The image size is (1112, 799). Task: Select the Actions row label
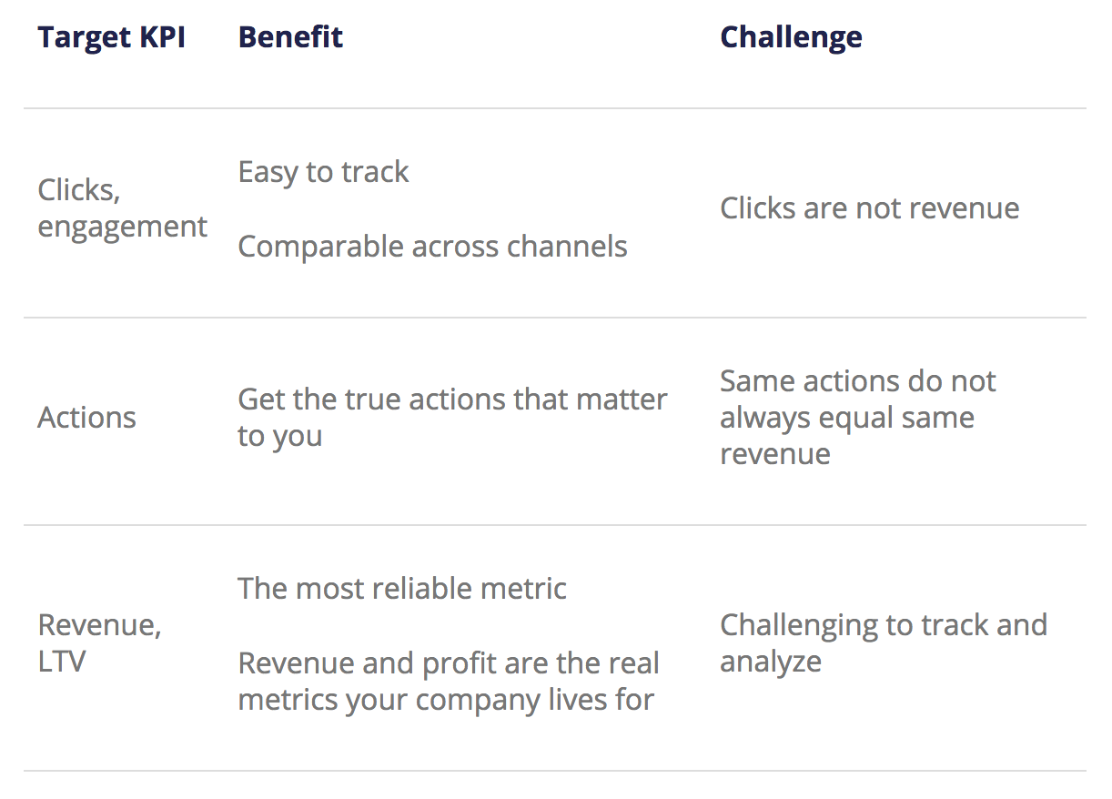86,418
